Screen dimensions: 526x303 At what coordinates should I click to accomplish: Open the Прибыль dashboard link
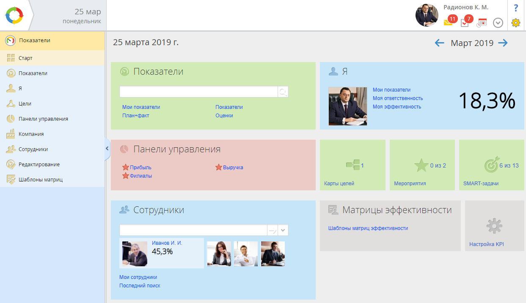(140, 168)
